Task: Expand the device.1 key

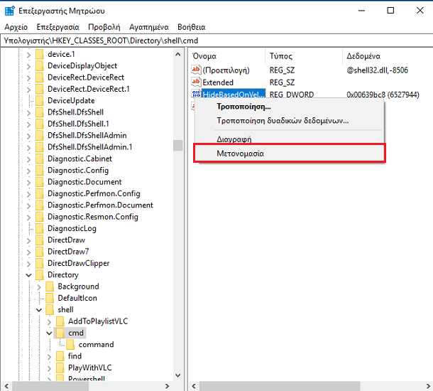Action: point(28,55)
